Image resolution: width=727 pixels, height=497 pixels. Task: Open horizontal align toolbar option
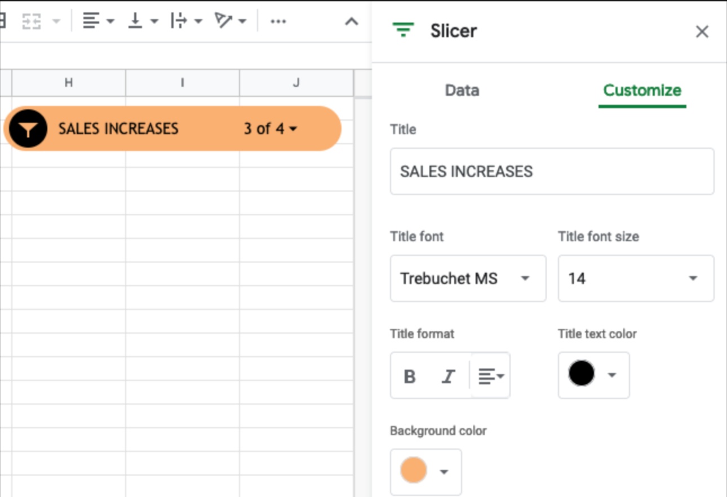[x=98, y=21]
